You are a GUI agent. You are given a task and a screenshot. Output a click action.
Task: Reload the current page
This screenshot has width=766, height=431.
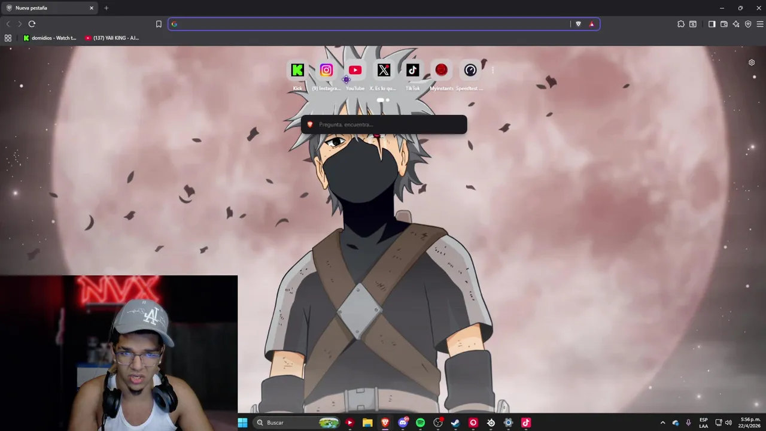[x=32, y=24]
